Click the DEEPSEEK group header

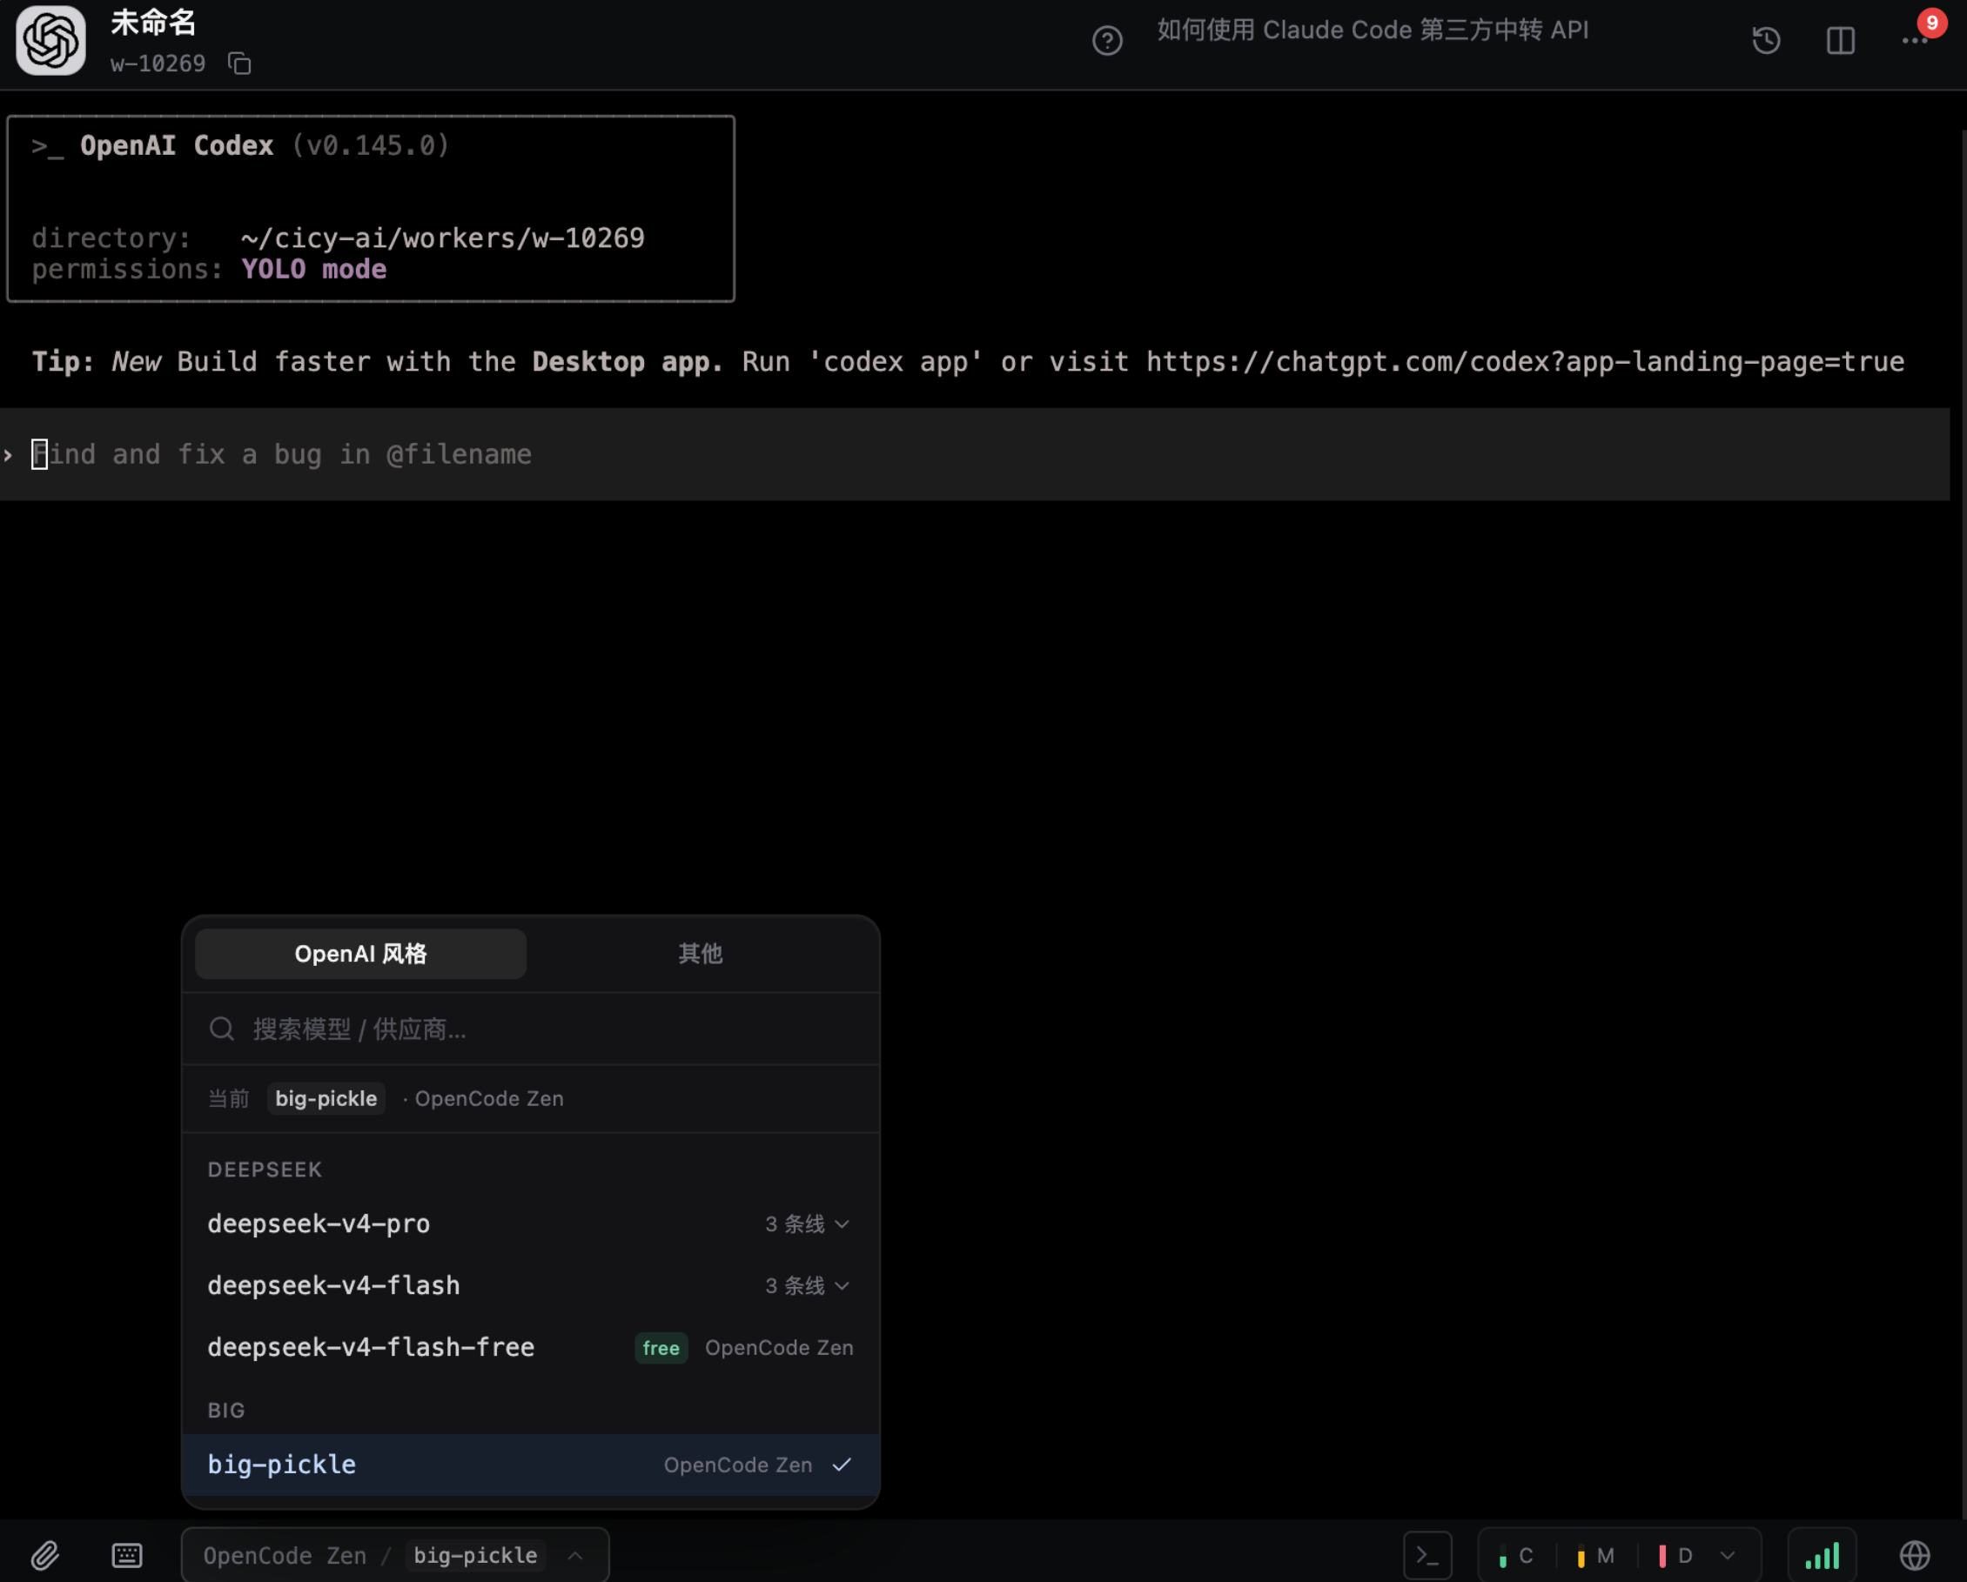[x=265, y=1170]
